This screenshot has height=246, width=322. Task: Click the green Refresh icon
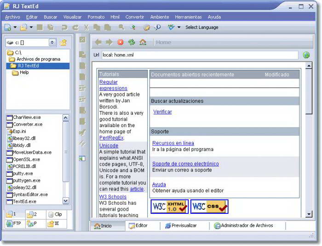click(x=132, y=42)
